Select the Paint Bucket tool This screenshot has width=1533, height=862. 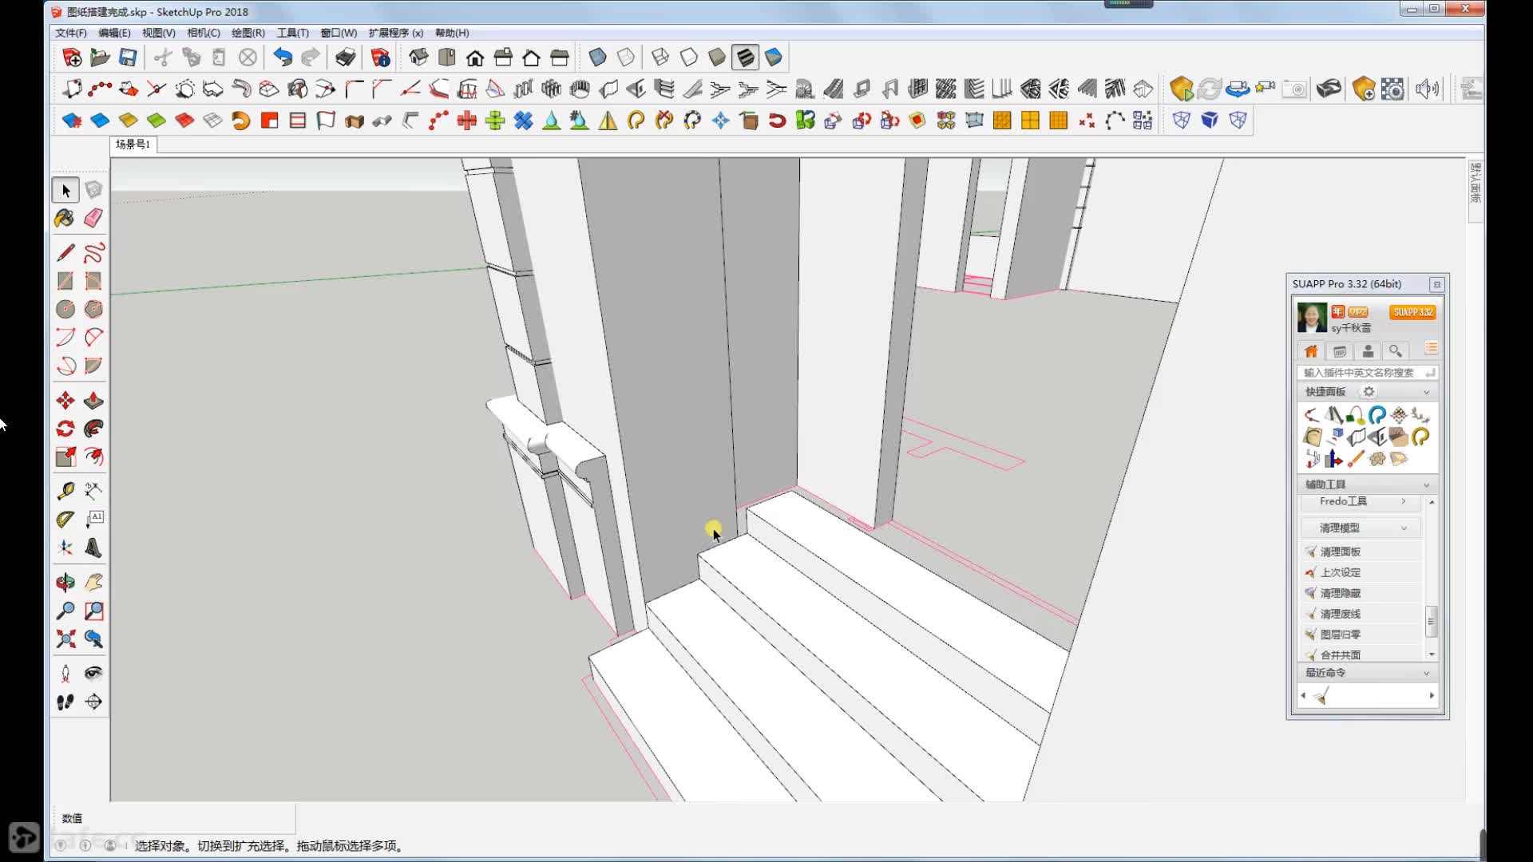click(65, 218)
